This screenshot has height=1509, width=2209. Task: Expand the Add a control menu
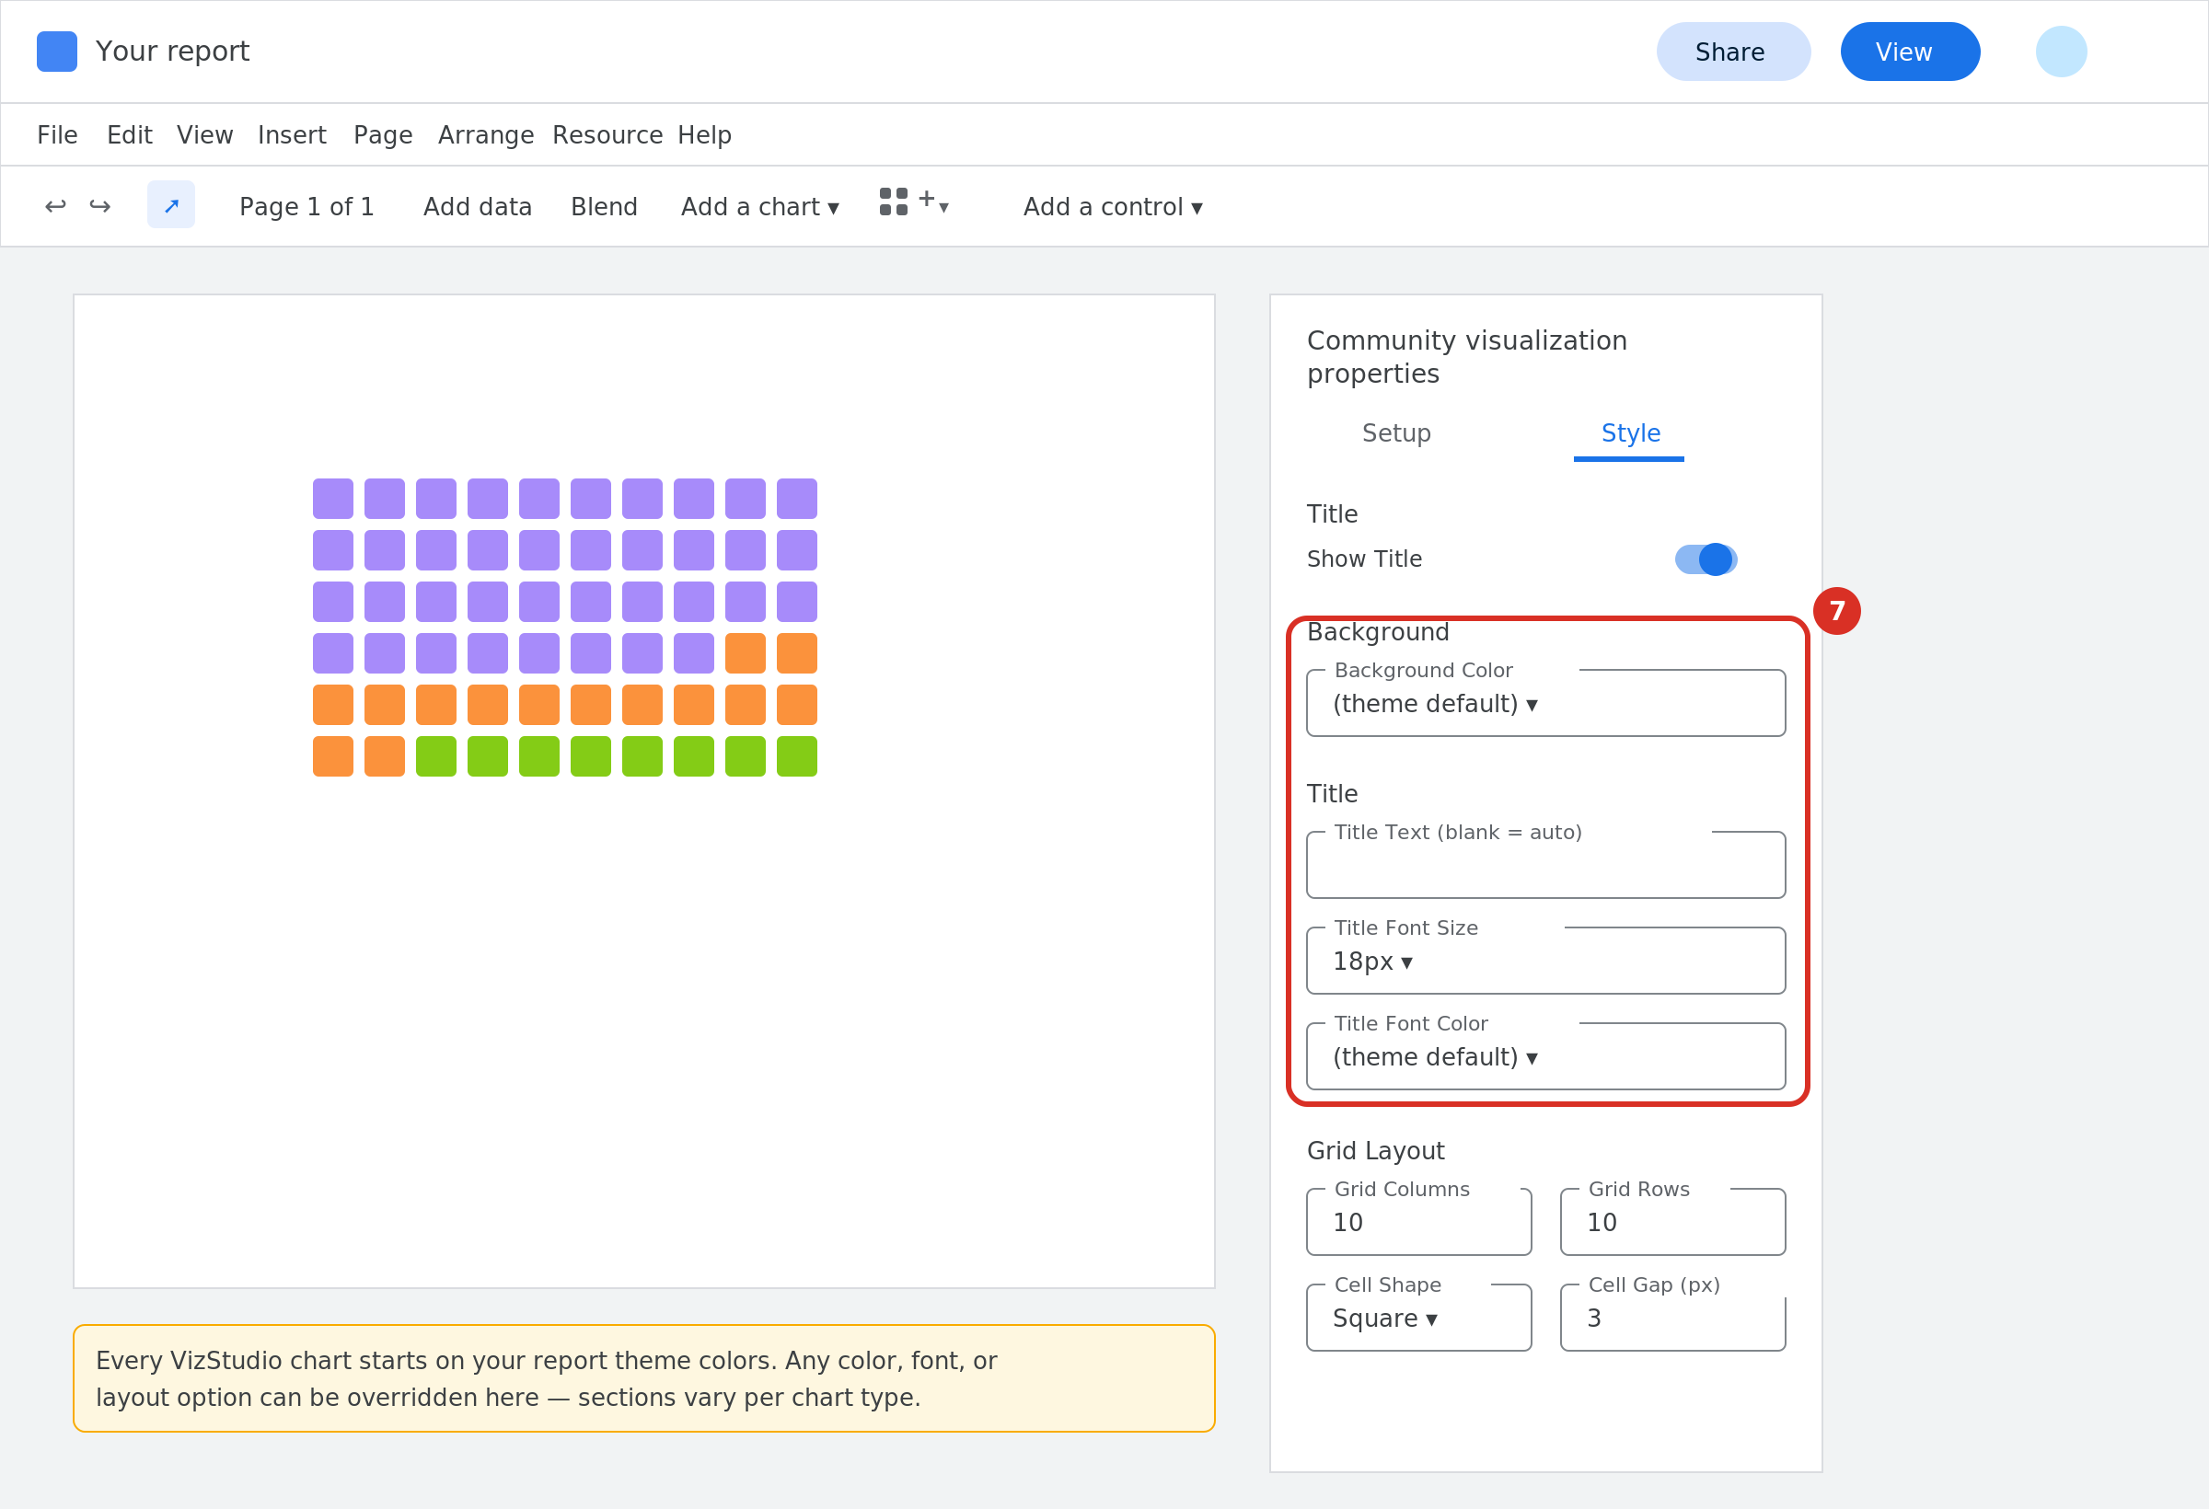(1113, 206)
